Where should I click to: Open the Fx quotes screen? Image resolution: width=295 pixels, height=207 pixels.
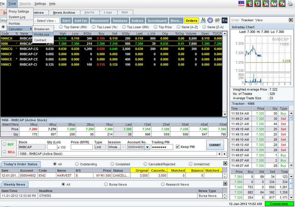click(282, 4)
